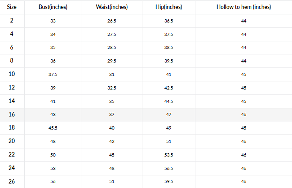Viewport: 292px width, 188px height.
Task: Select size 6 in the Size column
Action: (x=12, y=48)
